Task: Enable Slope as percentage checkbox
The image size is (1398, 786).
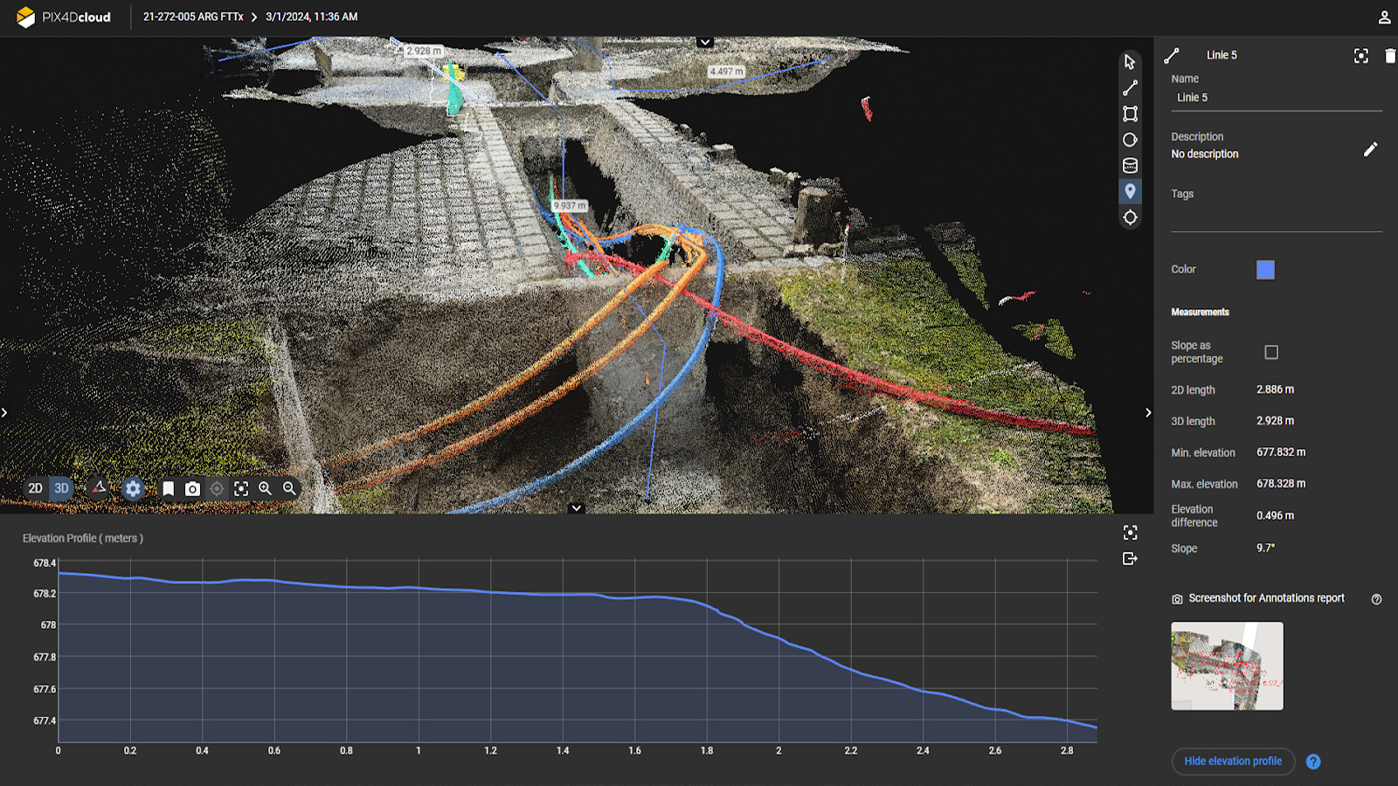Action: tap(1271, 352)
